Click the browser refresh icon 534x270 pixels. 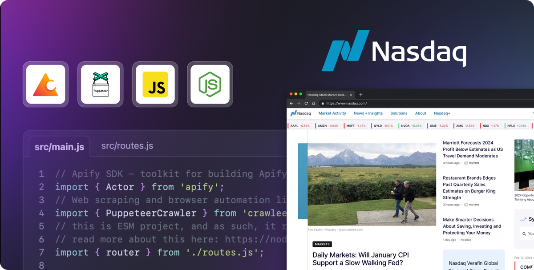306,103
